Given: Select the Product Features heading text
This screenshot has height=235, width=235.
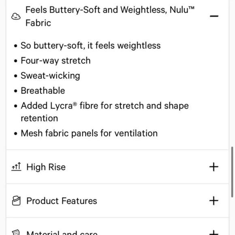Looking at the screenshot, I should [x=62, y=201].
